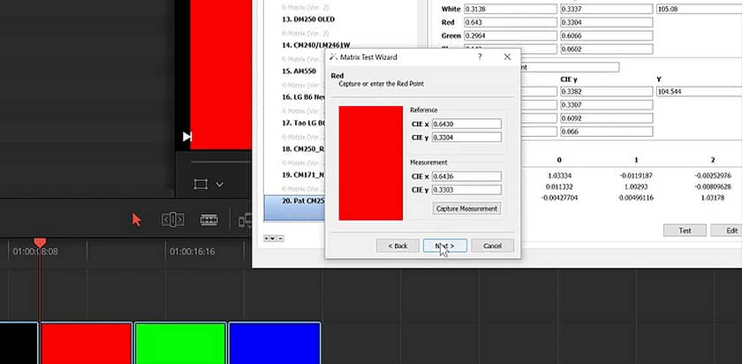
Task: Toggle the Transform overlay icon under viewer
Action: [x=201, y=184]
